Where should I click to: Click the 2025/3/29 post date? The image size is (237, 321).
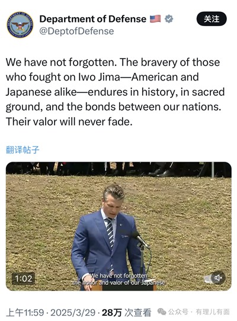(x=73, y=312)
